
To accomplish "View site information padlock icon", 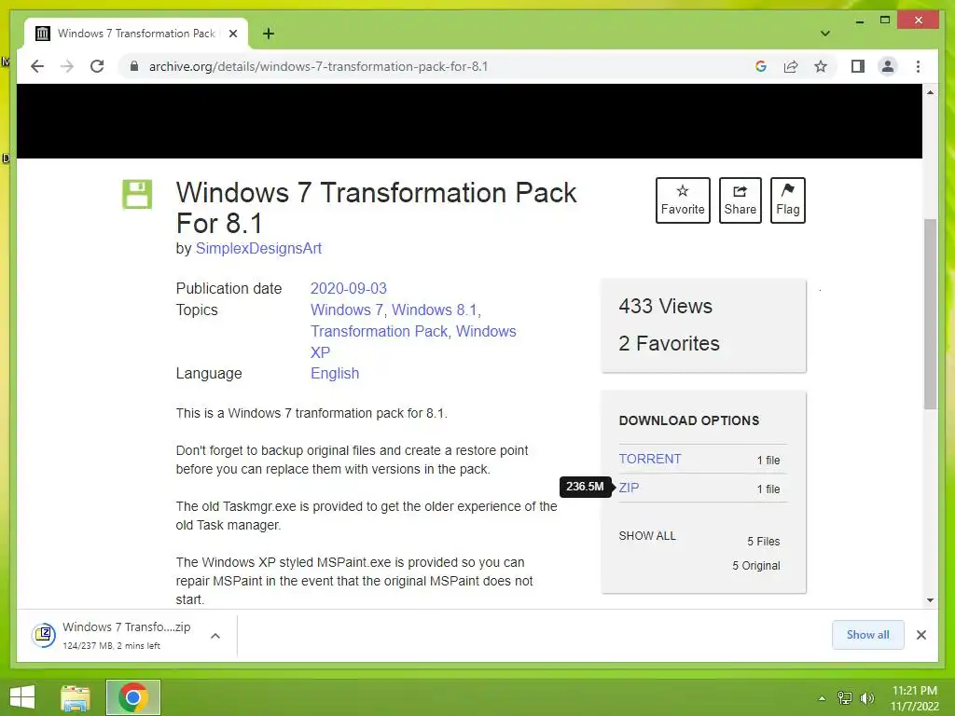I will pyautogui.click(x=134, y=66).
